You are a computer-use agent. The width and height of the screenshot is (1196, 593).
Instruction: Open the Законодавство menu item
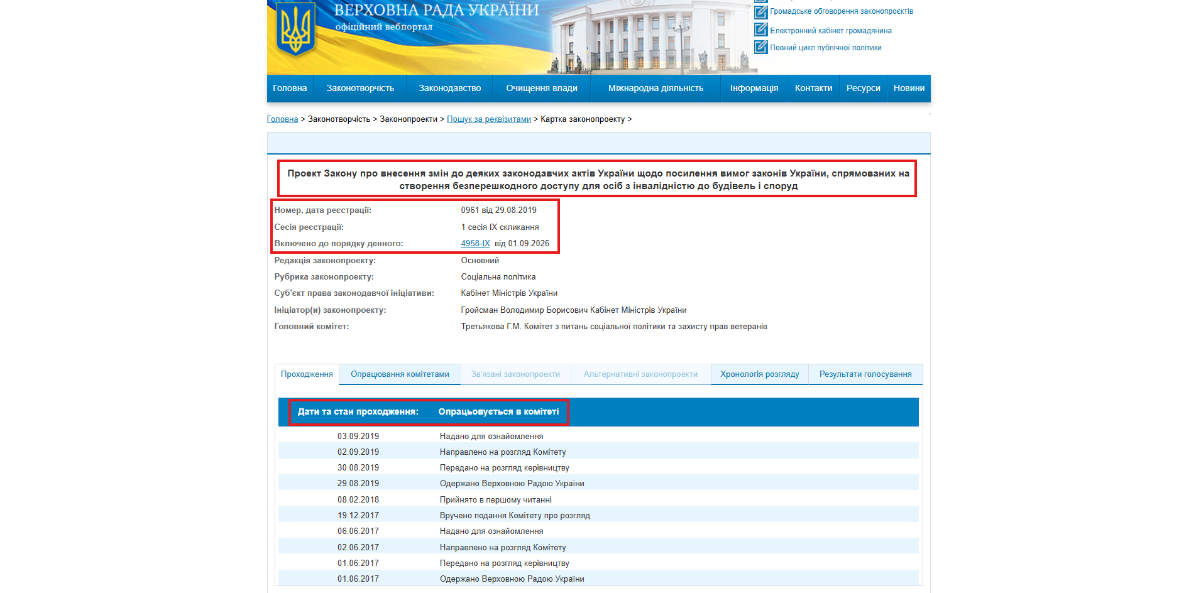(x=450, y=88)
